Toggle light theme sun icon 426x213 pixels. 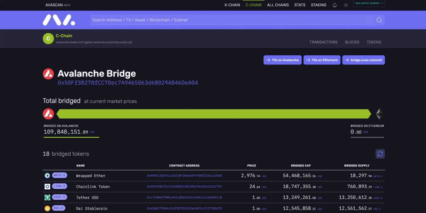(x=346, y=5)
